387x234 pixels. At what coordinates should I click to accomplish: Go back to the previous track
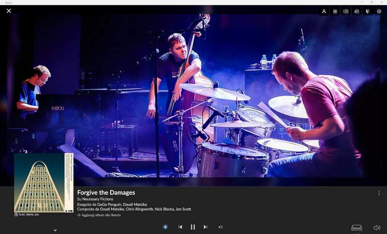pyautogui.click(x=180, y=227)
